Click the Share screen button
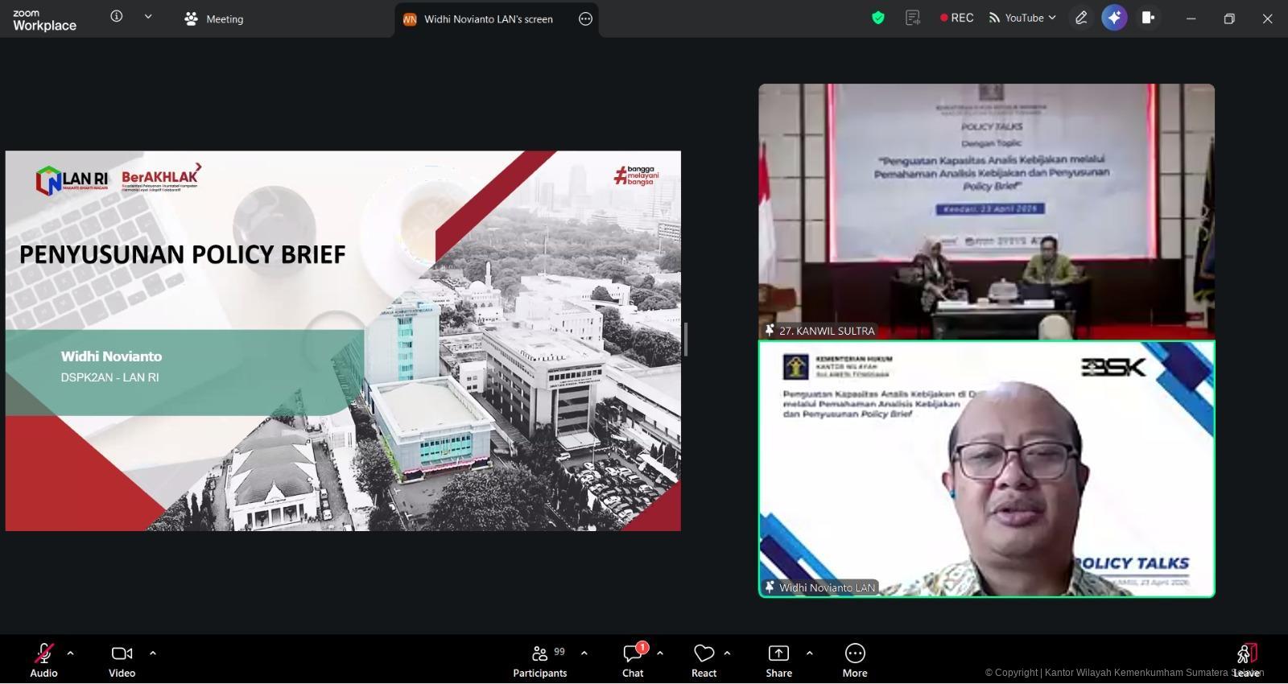 tap(778, 659)
